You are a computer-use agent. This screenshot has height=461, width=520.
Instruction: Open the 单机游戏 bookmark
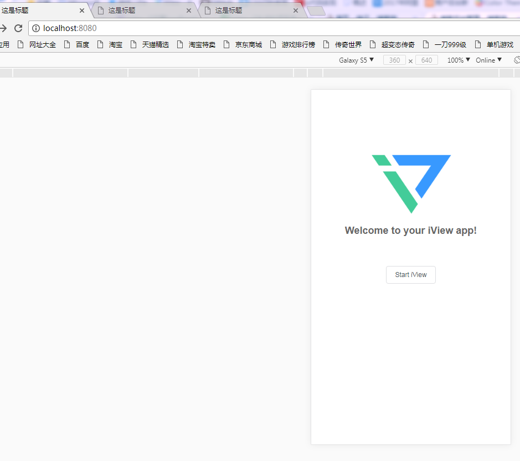(x=494, y=44)
